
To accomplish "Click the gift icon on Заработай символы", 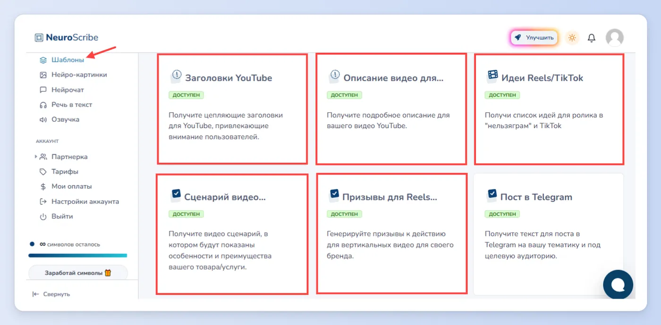I will (x=108, y=273).
